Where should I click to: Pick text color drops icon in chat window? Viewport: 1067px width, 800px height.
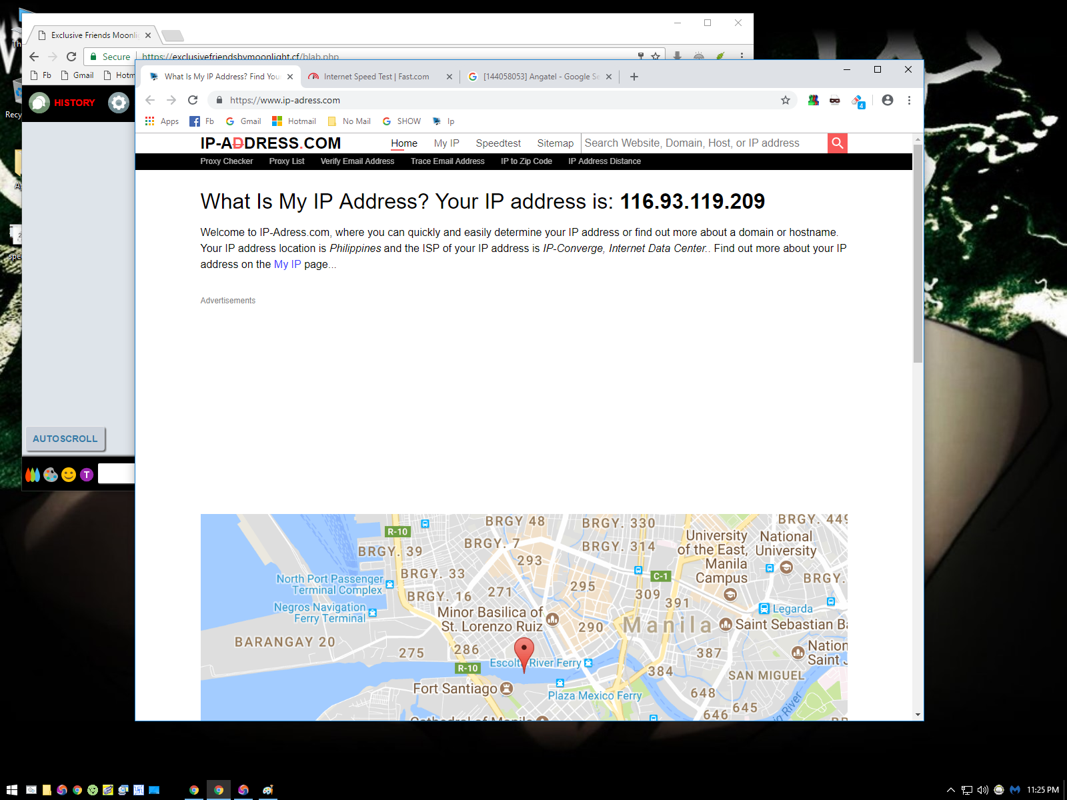click(x=33, y=475)
